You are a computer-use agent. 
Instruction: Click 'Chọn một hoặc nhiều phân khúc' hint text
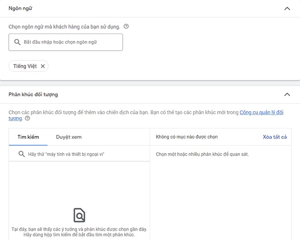202,154
